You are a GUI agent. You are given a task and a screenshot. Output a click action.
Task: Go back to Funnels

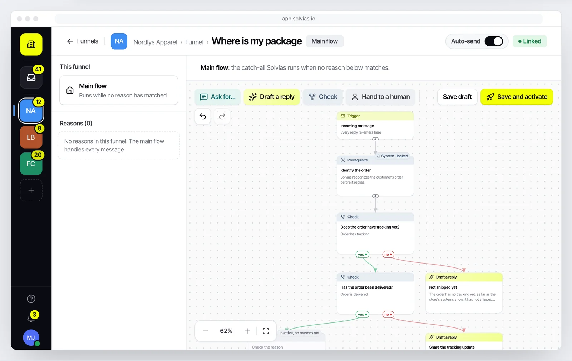(83, 41)
